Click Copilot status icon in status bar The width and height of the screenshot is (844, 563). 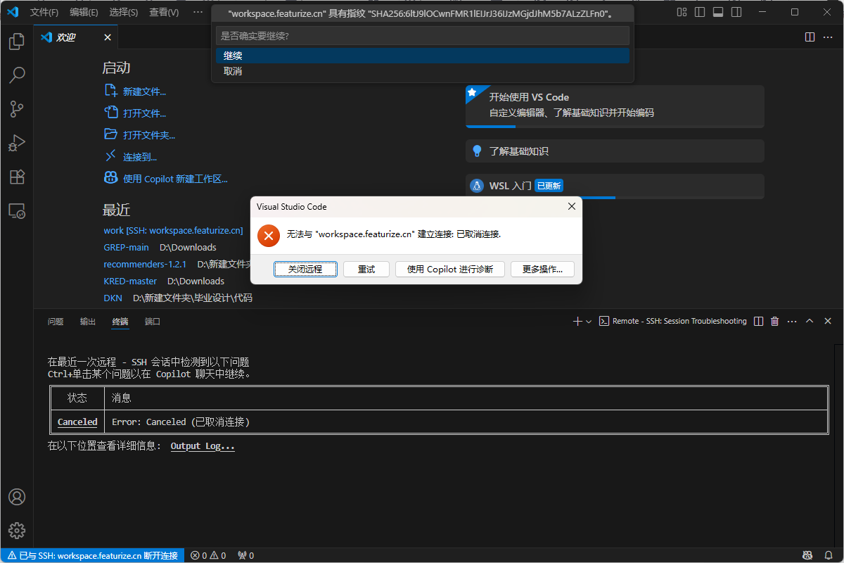(807, 555)
